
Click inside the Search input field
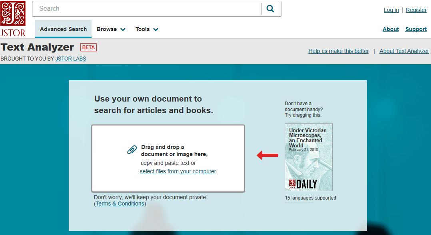pyautogui.click(x=147, y=9)
